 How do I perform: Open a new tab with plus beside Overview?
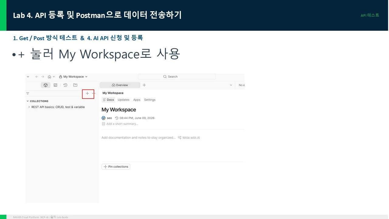(x=144, y=85)
